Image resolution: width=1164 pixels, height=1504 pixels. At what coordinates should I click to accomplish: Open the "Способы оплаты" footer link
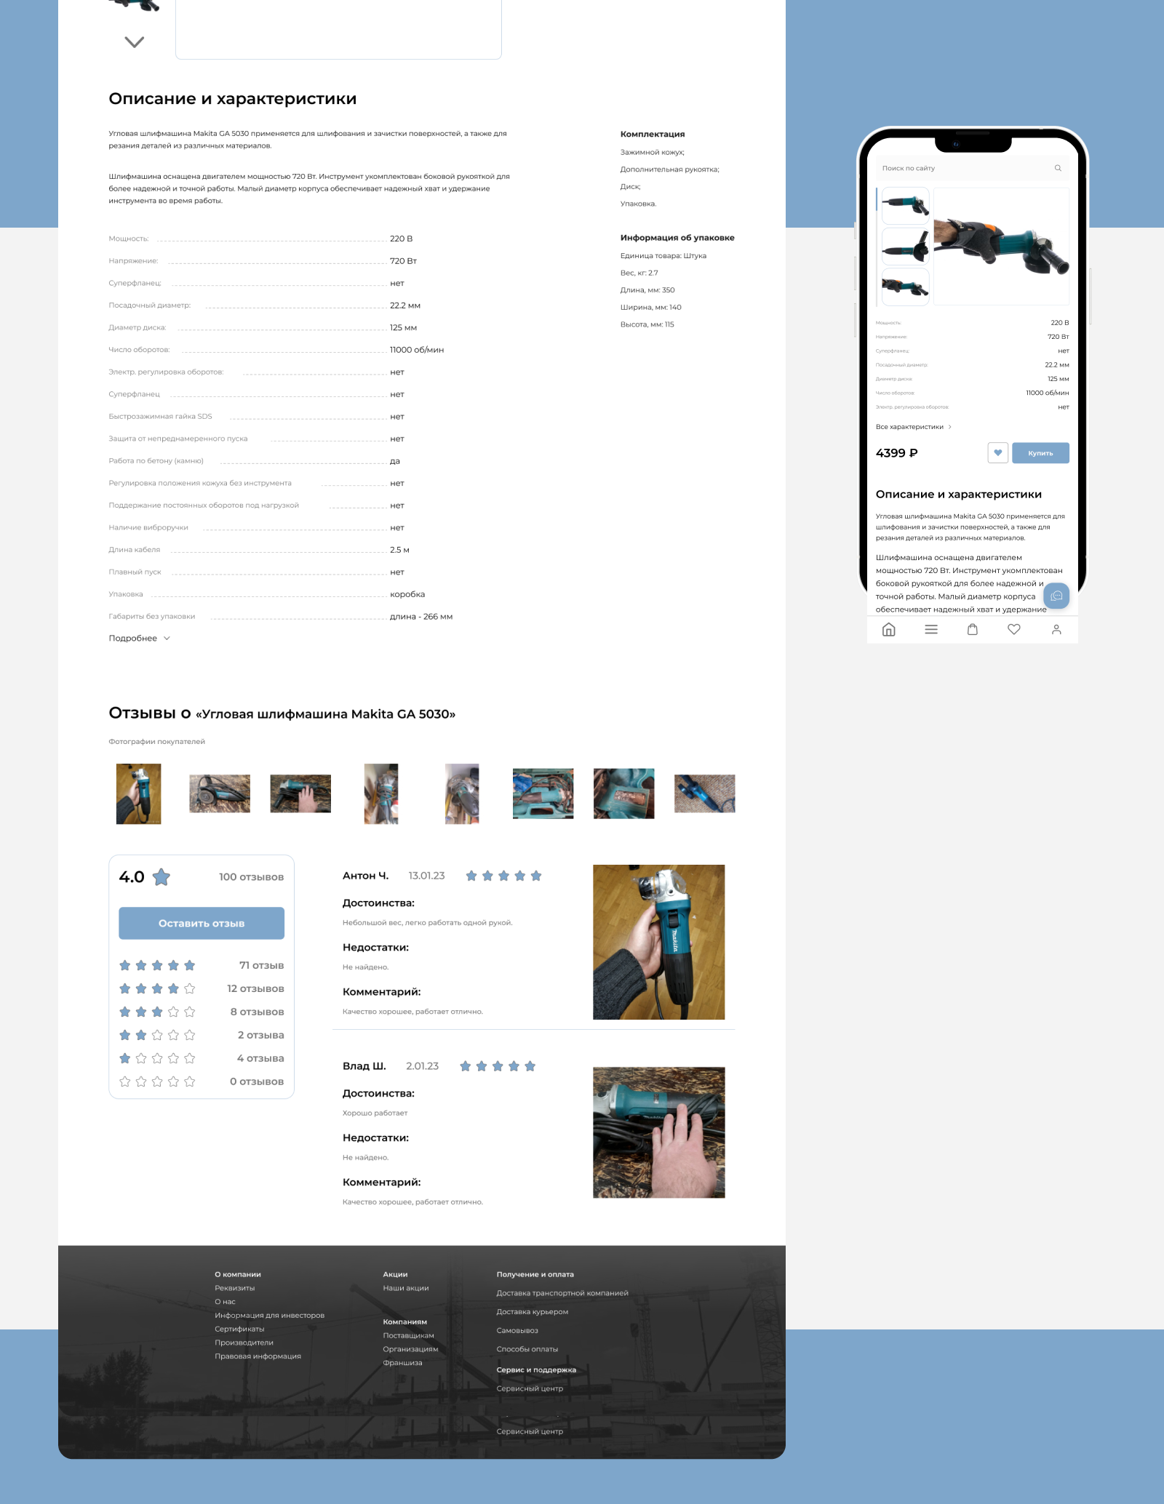(527, 1349)
